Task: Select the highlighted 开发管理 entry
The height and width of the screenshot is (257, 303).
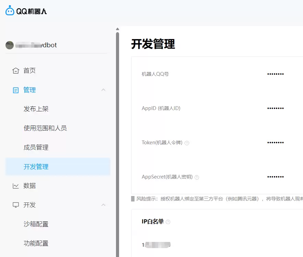Action: click(x=36, y=167)
